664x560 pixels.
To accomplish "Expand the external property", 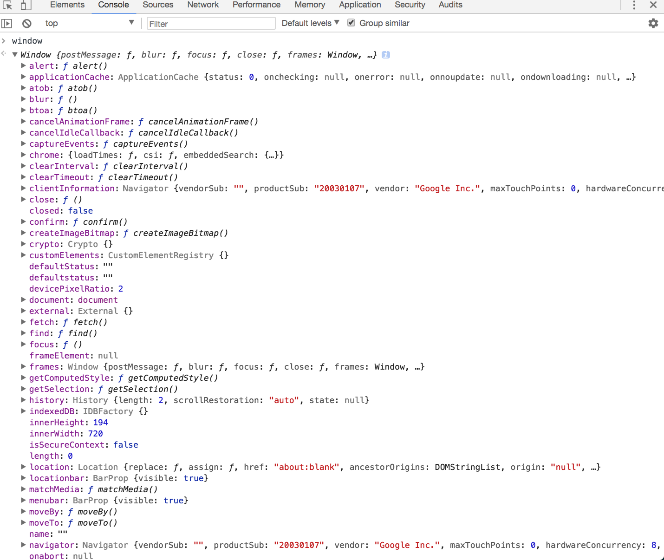I will [x=23, y=311].
